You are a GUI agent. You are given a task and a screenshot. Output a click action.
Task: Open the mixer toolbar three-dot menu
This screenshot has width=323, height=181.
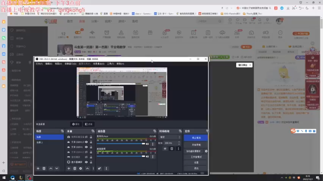tap(106, 169)
